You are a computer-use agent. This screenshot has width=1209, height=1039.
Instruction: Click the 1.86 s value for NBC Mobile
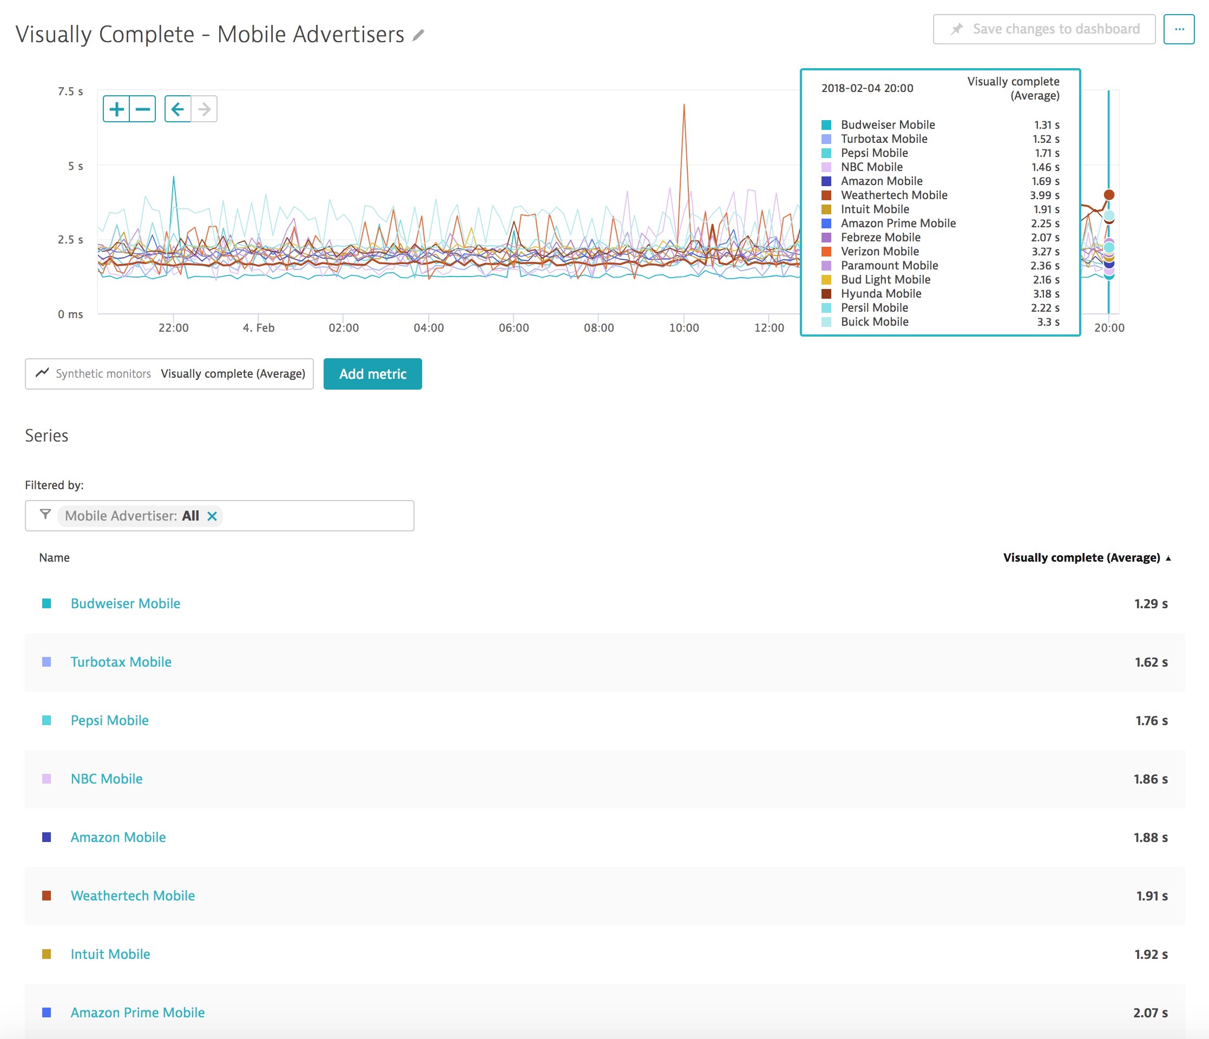1151,779
